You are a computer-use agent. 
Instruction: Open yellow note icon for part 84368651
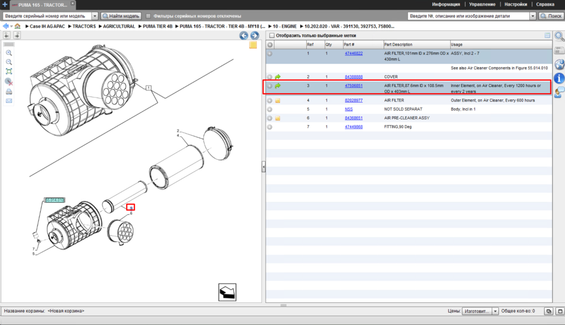coord(278,118)
